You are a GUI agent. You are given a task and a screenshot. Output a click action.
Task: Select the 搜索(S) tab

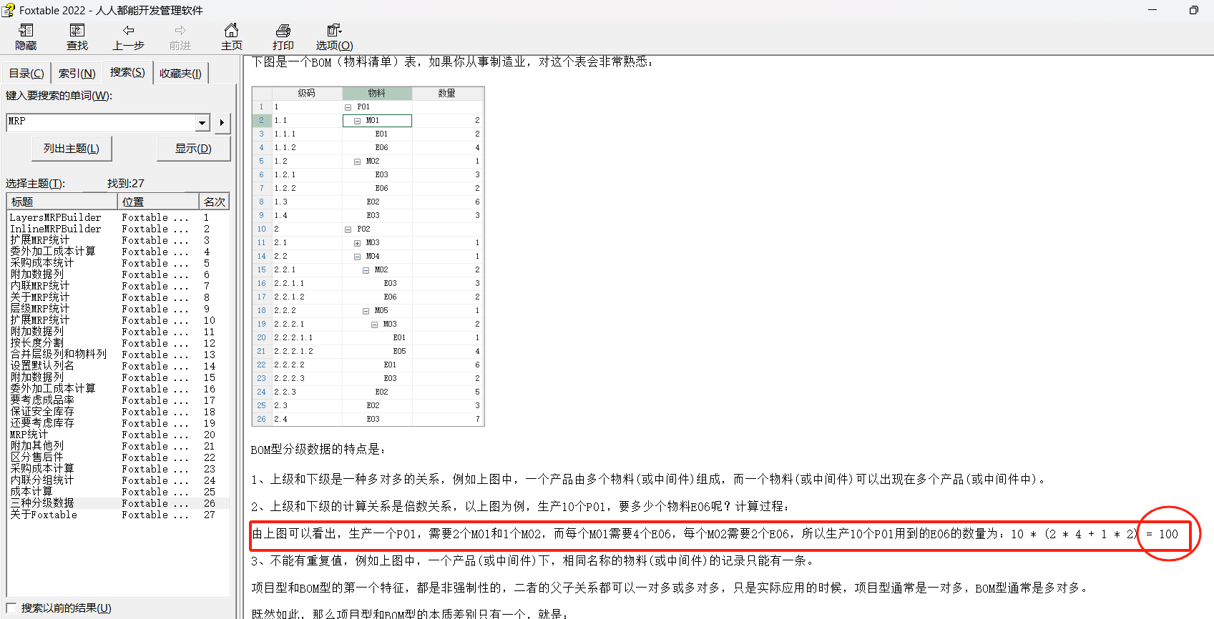coord(127,72)
